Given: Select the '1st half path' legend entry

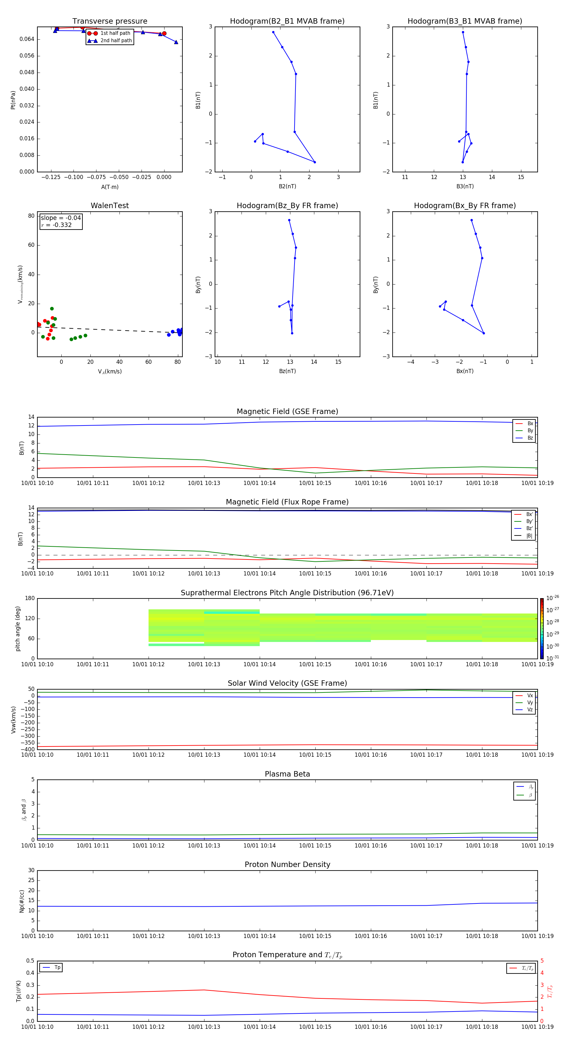Looking at the screenshot, I should [109, 33].
